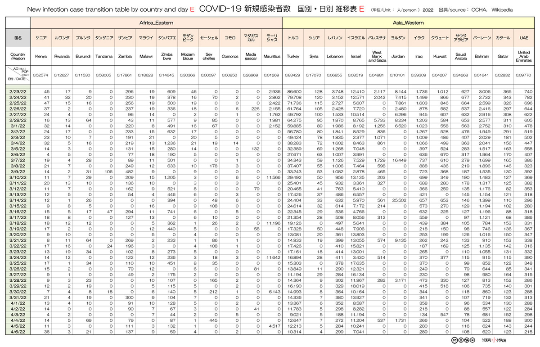Image resolution: width=540 pixels, height=347 pixels.
Task: Select the Rwanda column header
Action: coord(63,57)
